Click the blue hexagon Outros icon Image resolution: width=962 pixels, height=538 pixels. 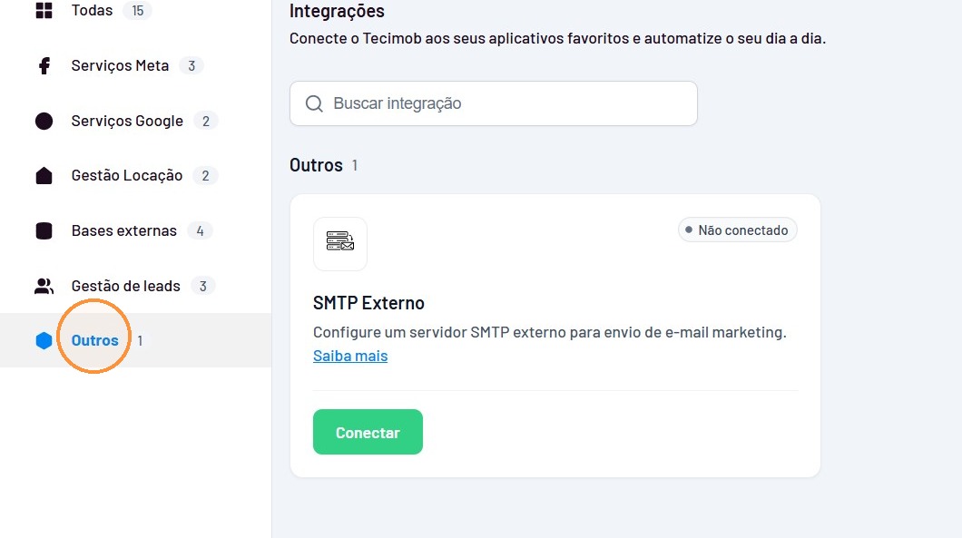tap(44, 340)
